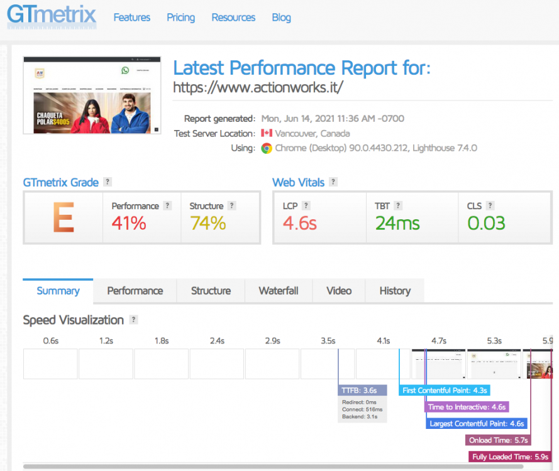Image resolution: width=559 pixels, height=471 pixels.
Task: Click the website screenshot thumbnail
Action: tap(92, 95)
